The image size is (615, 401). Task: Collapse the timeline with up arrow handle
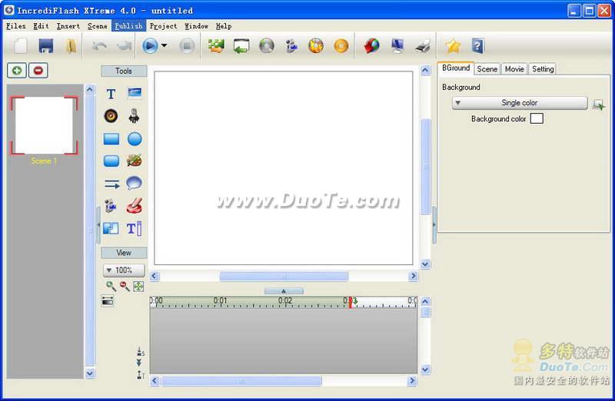pos(284,291)
